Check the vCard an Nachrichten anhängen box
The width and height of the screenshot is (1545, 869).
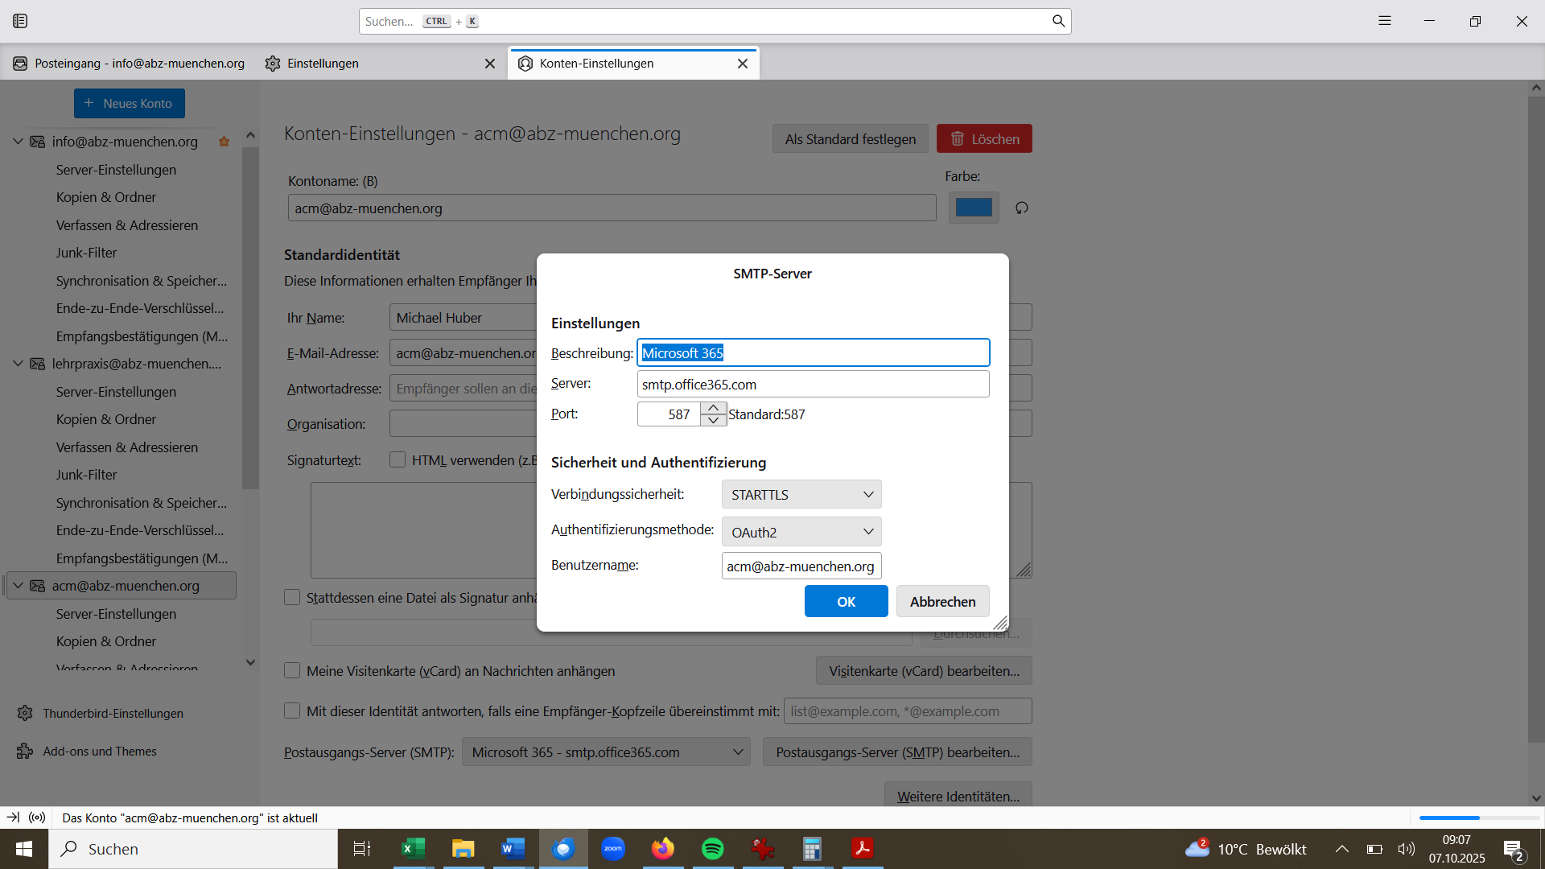[x=292, y=670]
